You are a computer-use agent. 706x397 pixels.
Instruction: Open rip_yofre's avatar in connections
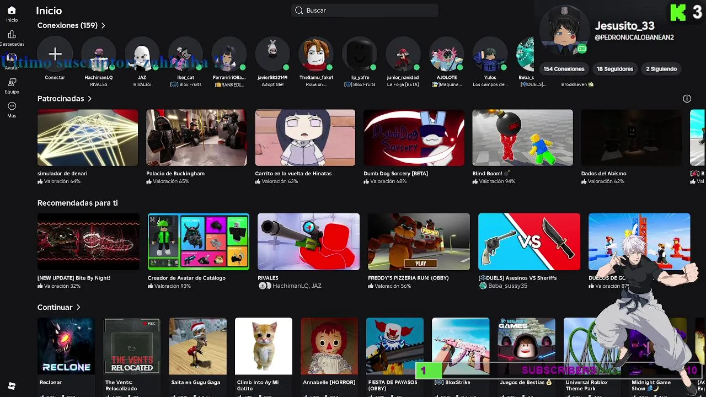click(x=360, y=53)
